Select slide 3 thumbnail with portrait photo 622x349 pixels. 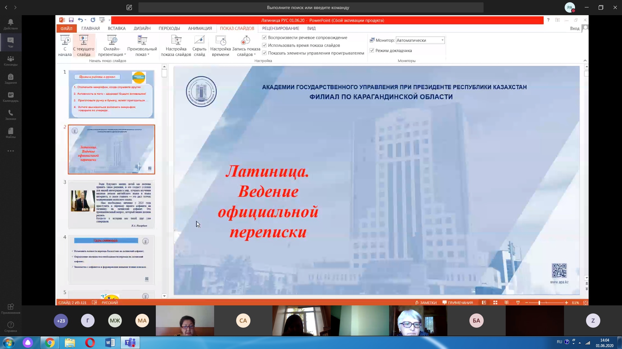[111, 204]
